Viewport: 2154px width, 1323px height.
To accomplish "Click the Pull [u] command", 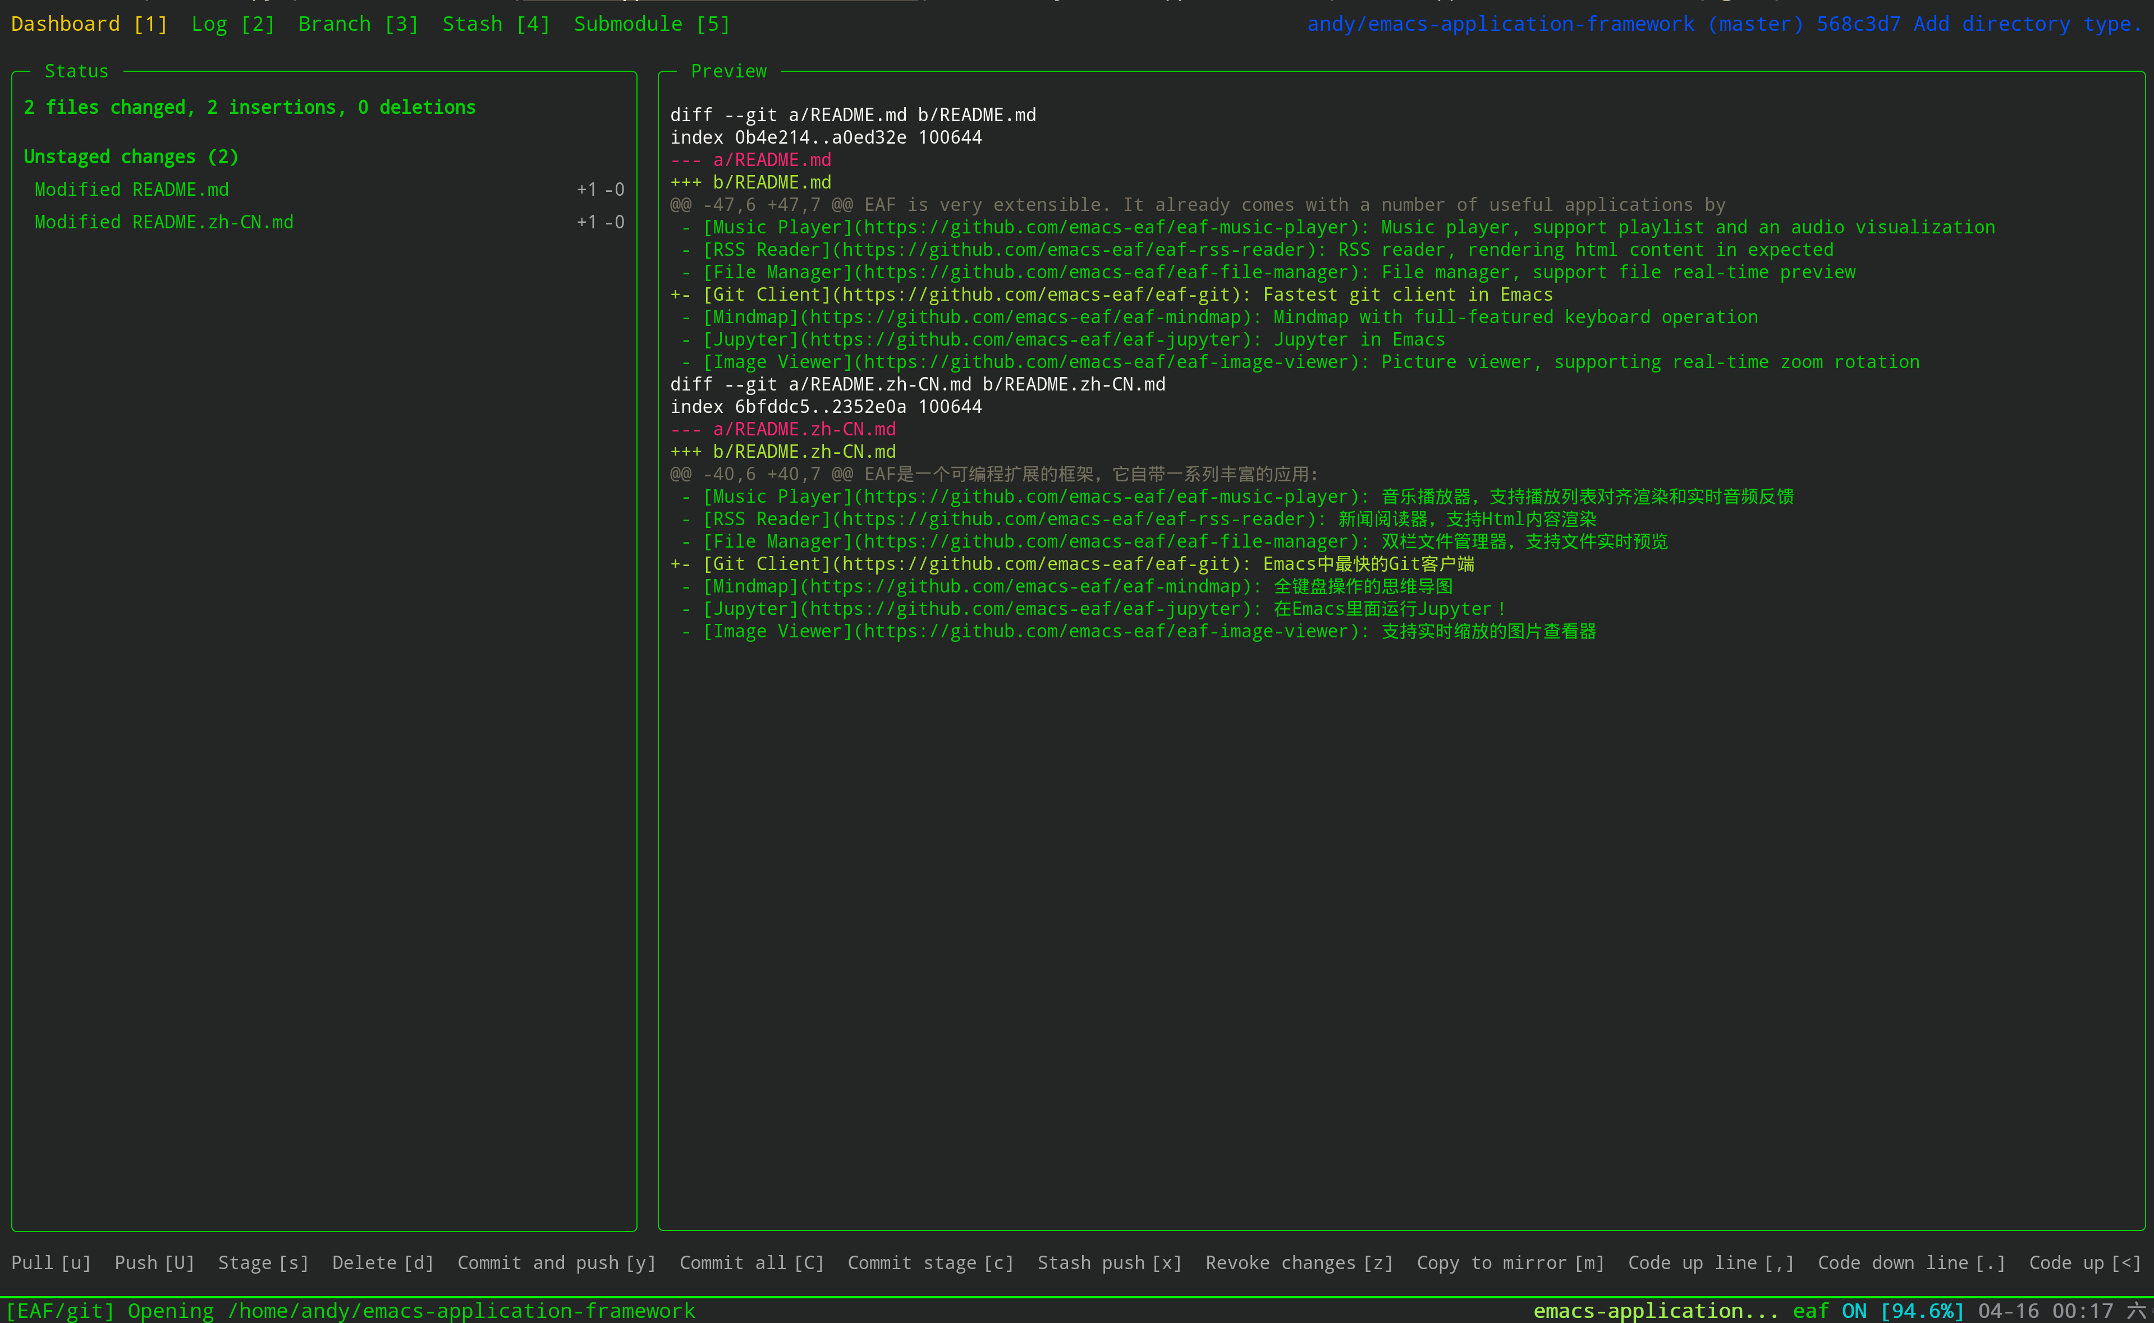I will (x=51, y=1262).
